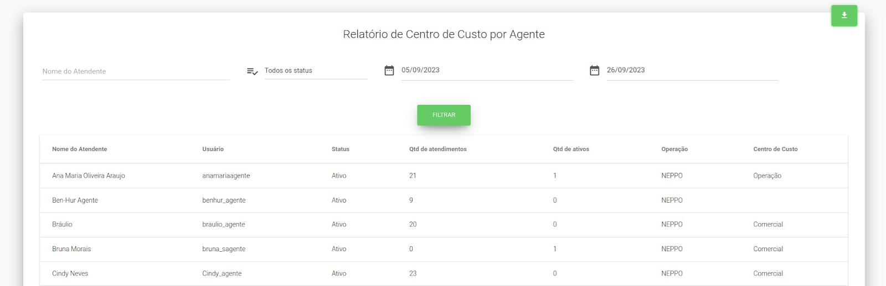
Task: Click the Status column header
Action: (341, 149)
